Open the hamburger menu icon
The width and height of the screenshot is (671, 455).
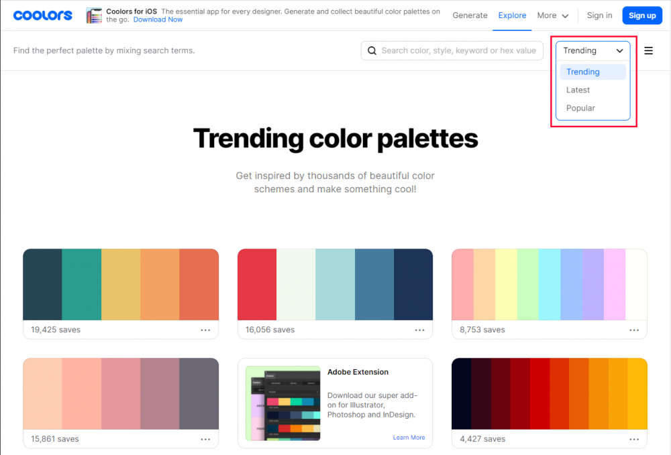pos(648,50)
